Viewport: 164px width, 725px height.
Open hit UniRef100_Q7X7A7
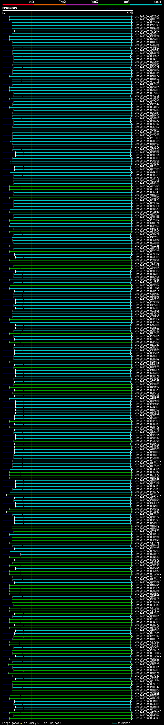pos(147,17)
